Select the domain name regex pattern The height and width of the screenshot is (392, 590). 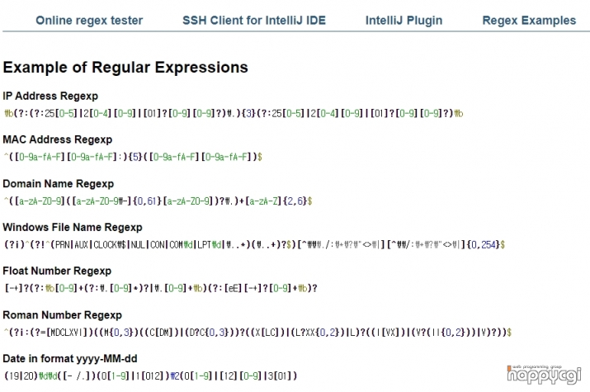[158, 201]
